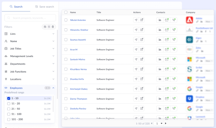The width and height of the screenshot is (216, 128).
Task: Check the 101 - 200 employees range
Action: coord(9,119)
